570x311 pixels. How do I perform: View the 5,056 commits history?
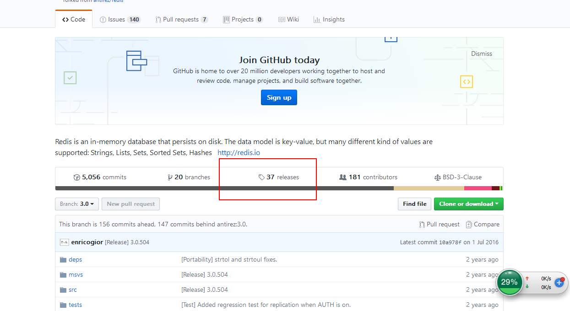tap(100, 177)
